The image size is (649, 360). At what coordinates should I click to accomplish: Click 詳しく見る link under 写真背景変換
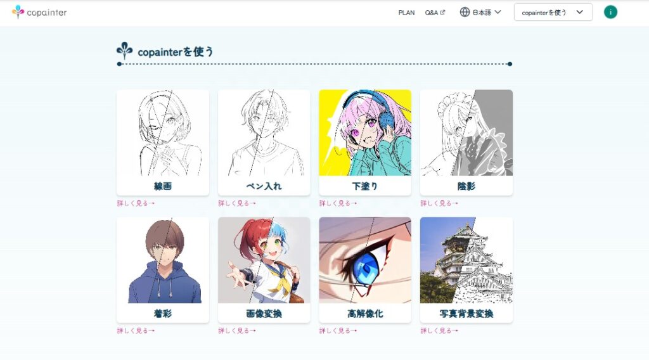point(439,331)
